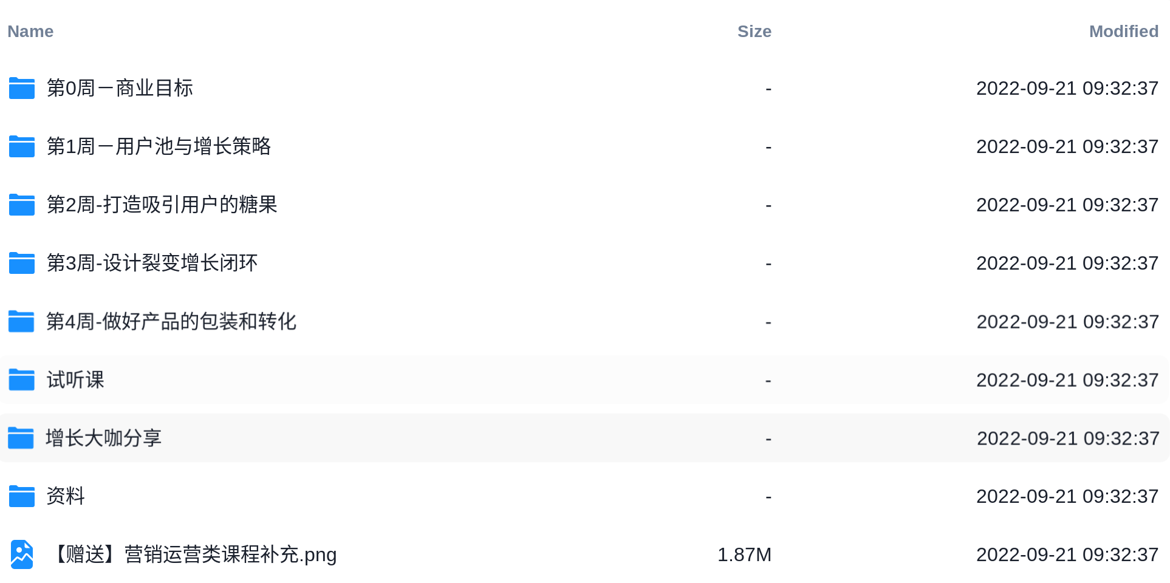
Task: Open the 第0周一商业目标 folder name link
Action: coord(120,88)
